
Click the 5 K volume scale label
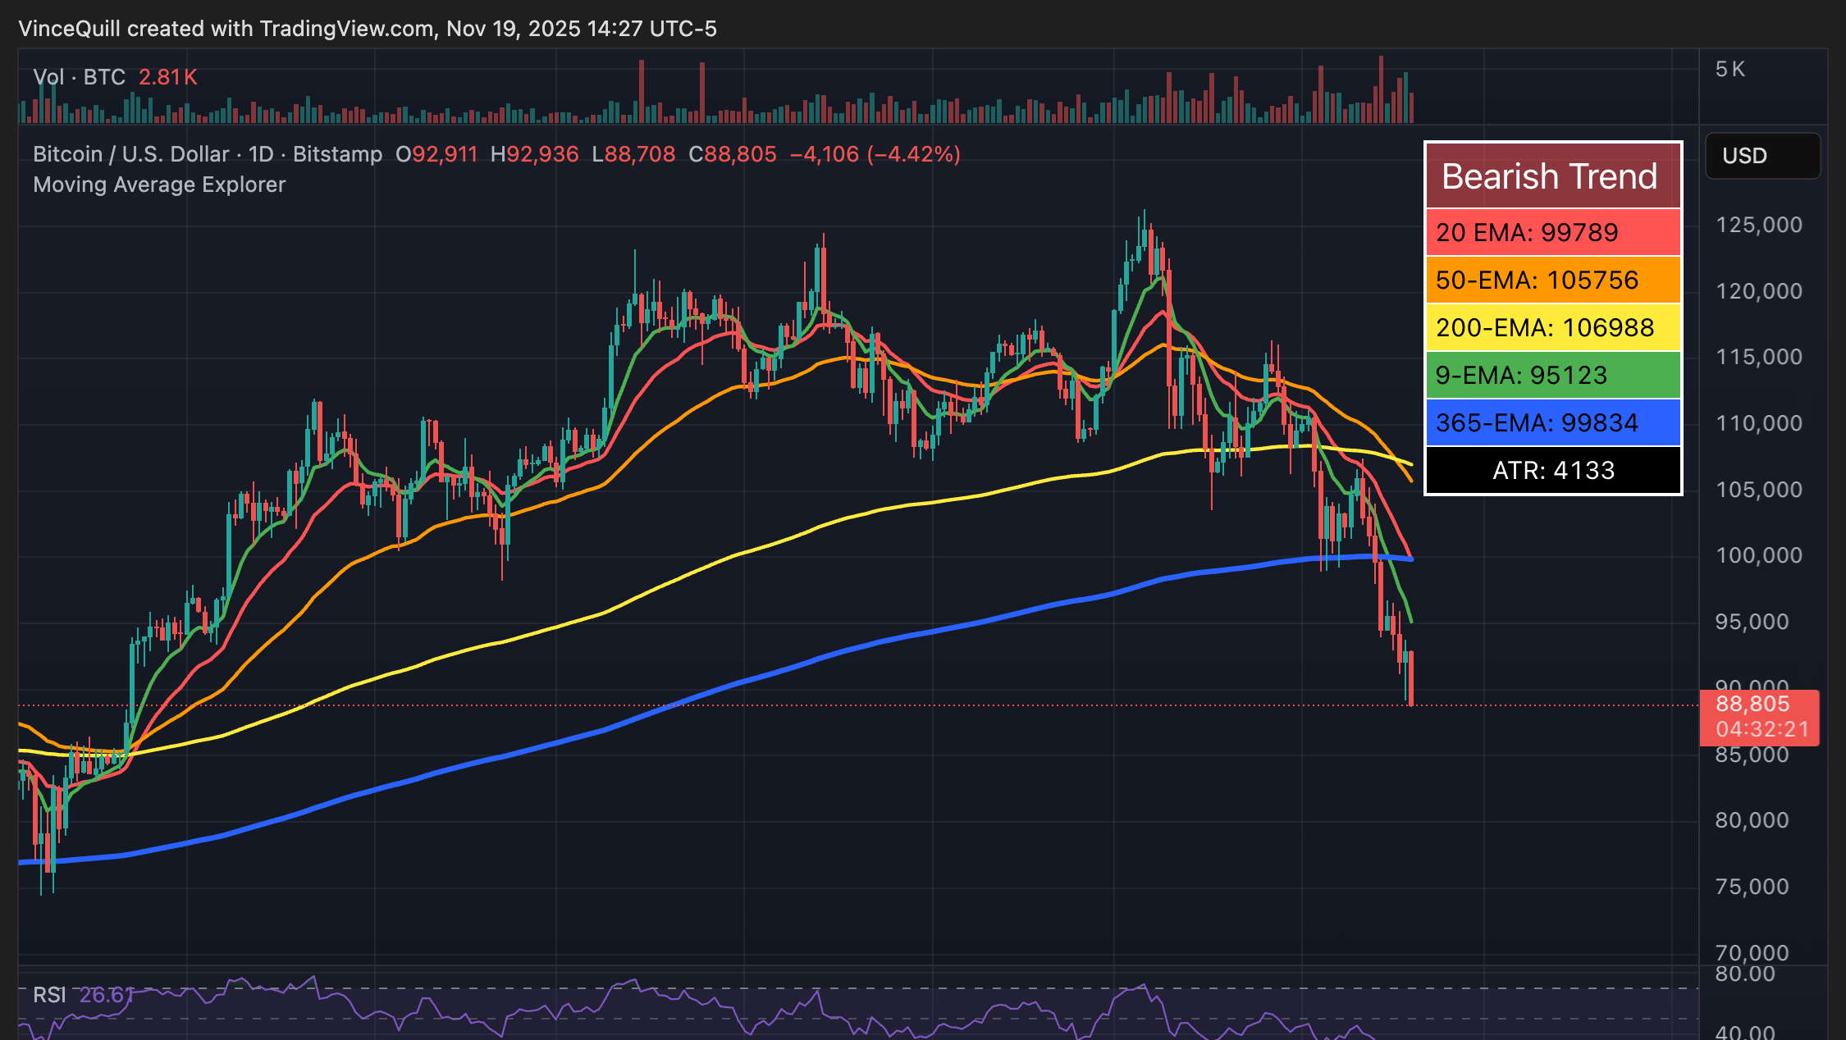click(1729, 70)
